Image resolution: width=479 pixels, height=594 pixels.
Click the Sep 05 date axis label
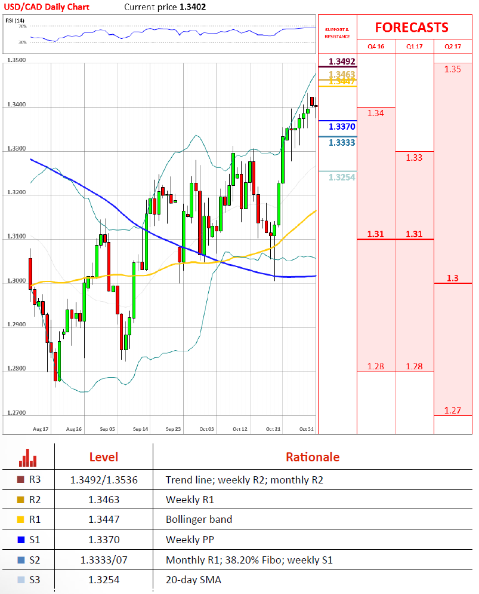107,429
